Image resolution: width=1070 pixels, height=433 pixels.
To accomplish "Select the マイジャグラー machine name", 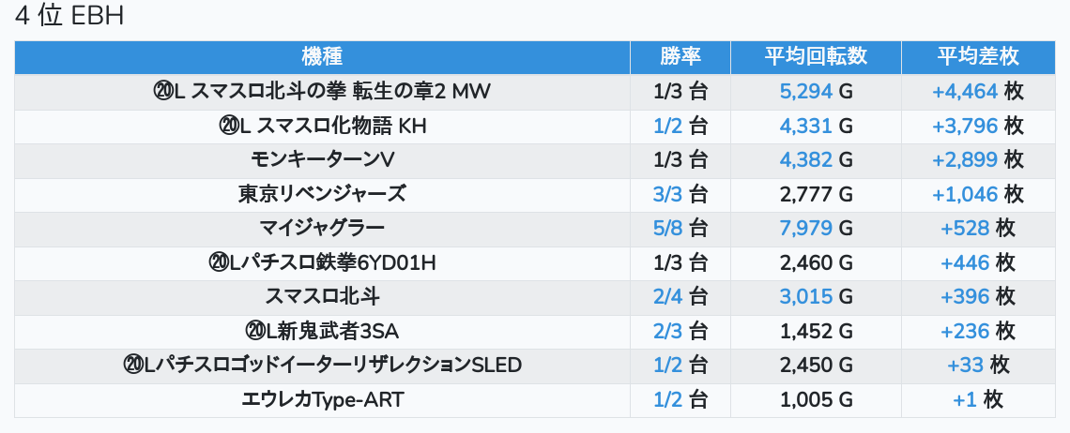I will point(322,229).
